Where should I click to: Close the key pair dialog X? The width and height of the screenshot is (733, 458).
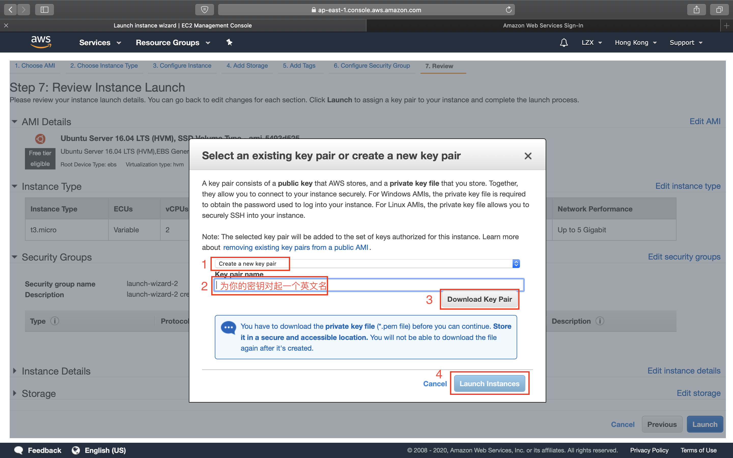coord(528,156)
